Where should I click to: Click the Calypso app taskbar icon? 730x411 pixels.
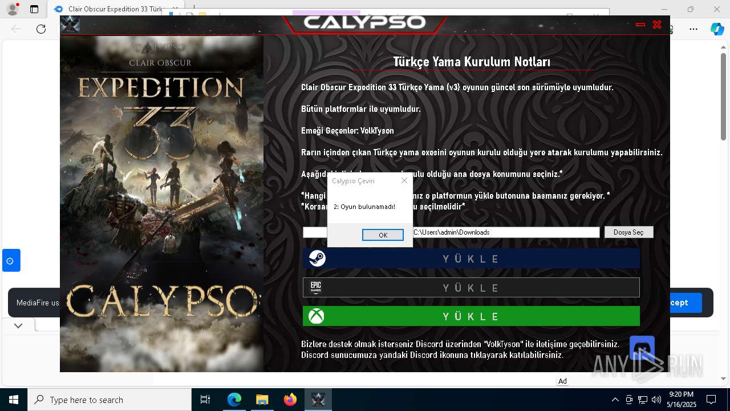pyautogui.click(x=318, y=400)
